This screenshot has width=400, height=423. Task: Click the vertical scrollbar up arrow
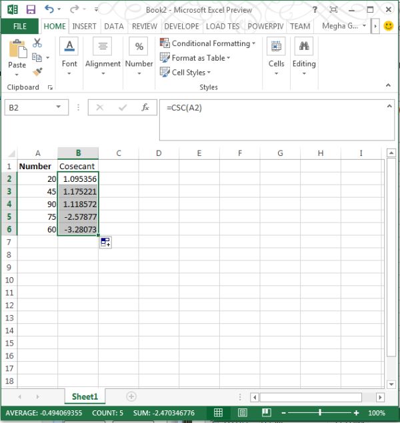pyautogui.click(x=391, y=153)
